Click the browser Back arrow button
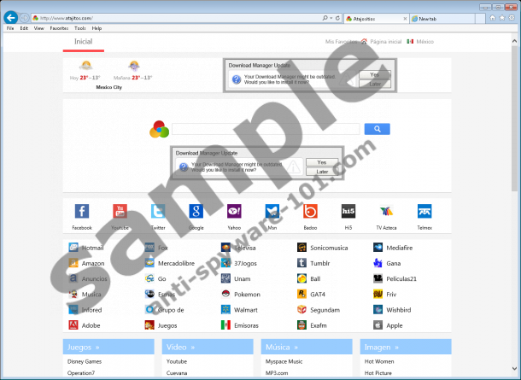521x380 pixels. (10, 17)
